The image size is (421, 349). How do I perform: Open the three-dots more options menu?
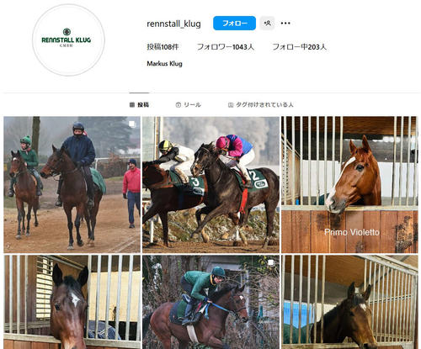click(x=285, y=24)
